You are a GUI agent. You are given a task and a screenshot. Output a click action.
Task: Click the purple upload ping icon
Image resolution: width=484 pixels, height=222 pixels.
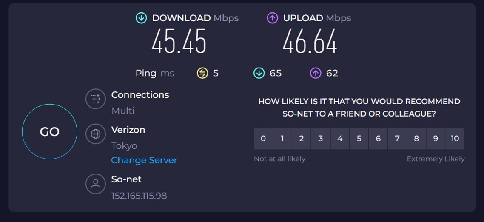click(x=316, y=73)
